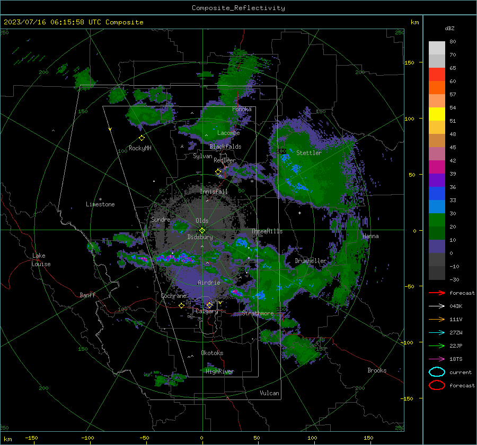Click the ThreeHills label

tap(267, 231)
